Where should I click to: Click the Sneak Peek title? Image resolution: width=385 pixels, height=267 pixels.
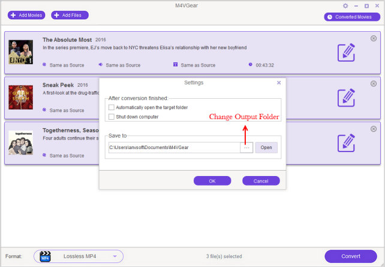click(58, 85)
